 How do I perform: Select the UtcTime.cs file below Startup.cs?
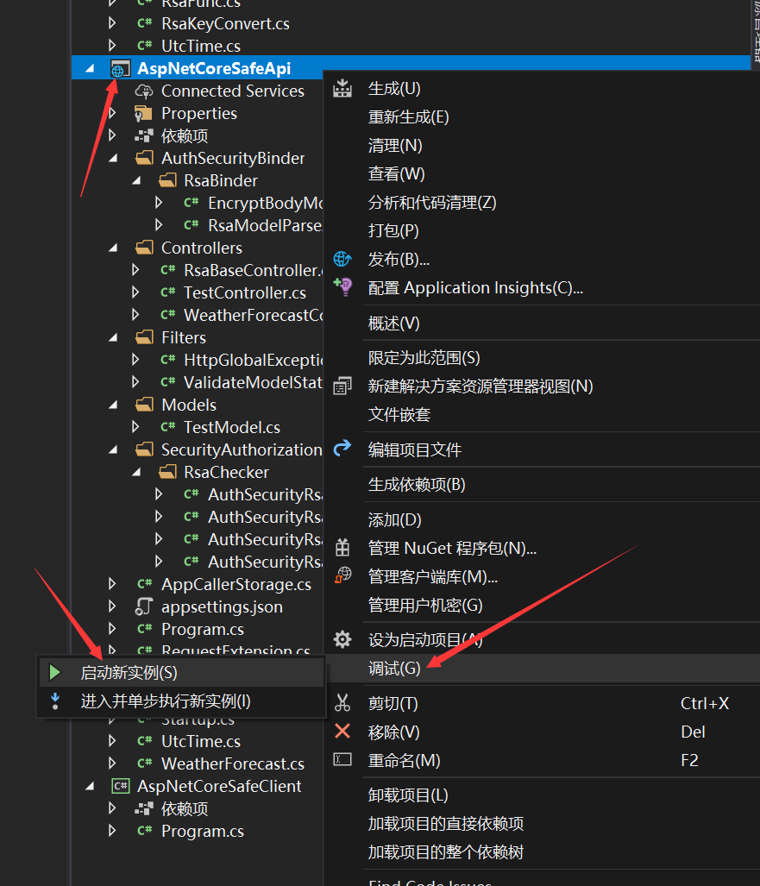coord(201,741)
